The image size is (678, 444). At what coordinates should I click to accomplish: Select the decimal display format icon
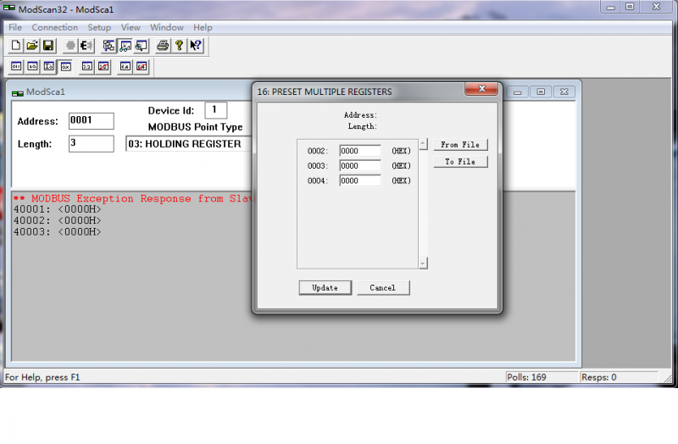(x=32, y=67)
